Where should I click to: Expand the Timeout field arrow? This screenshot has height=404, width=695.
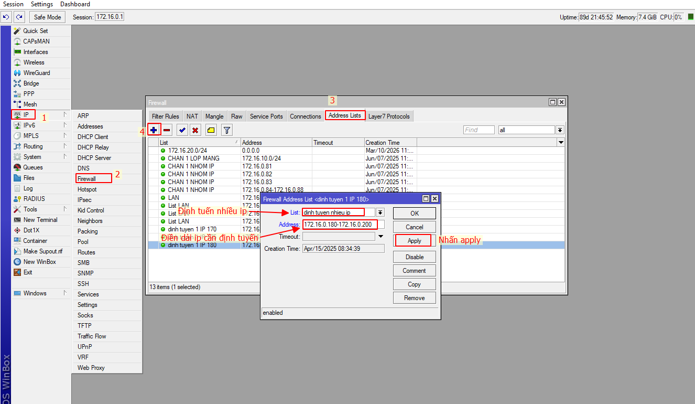coord(380,237)
